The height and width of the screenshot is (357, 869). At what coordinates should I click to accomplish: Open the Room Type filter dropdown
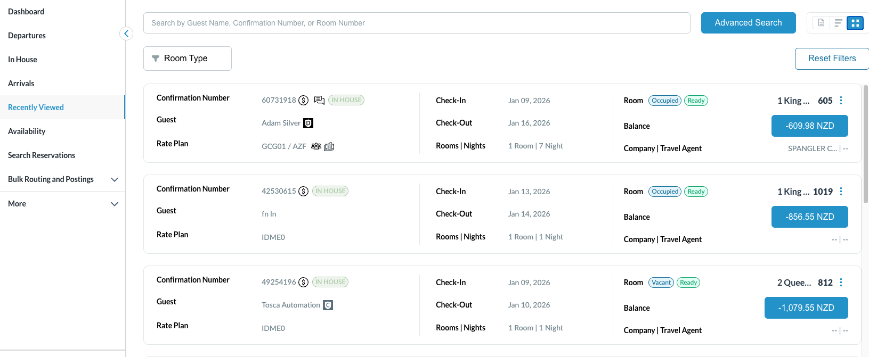point(187,59)
